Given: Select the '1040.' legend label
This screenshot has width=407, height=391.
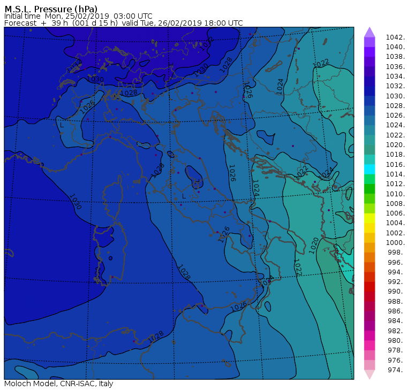Looking at the screenshot, I should tap(395, 47).
